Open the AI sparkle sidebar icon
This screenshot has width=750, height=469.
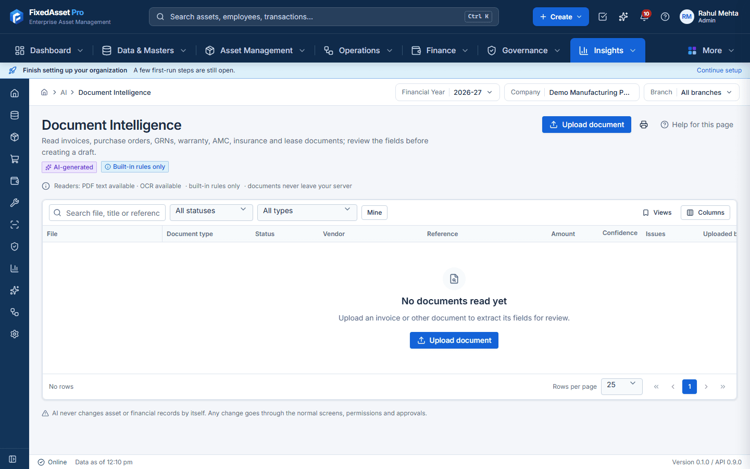(15, 290)
